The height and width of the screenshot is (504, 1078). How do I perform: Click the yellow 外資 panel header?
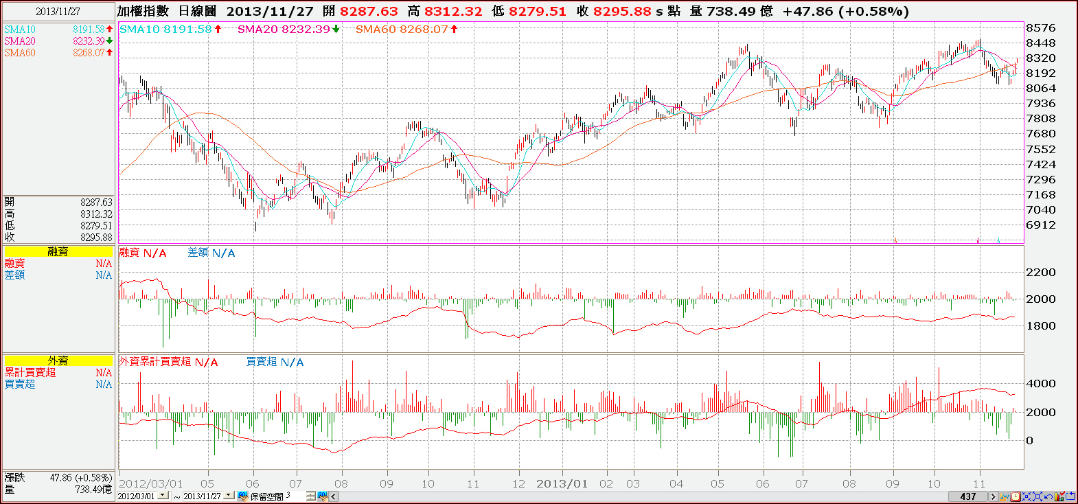(58, 360)
